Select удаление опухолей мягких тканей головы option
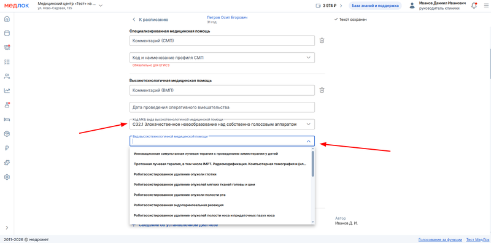 (220, 185)
